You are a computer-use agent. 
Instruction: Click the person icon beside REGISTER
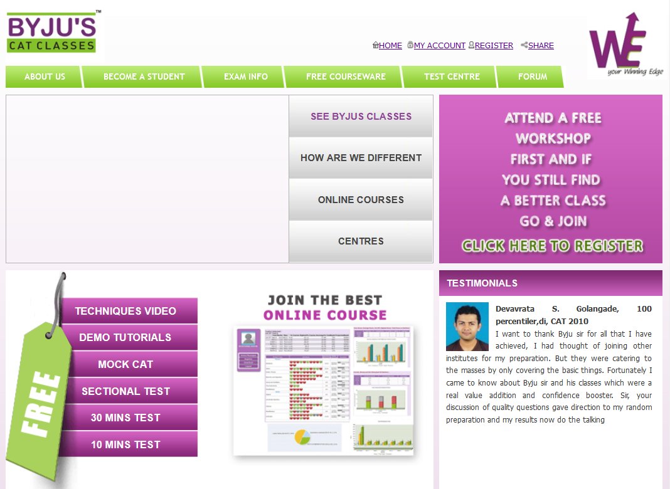471,45
